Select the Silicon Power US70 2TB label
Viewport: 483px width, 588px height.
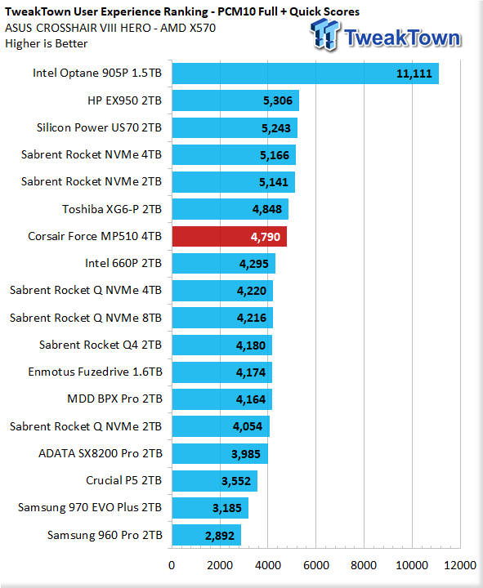point(99,127)
